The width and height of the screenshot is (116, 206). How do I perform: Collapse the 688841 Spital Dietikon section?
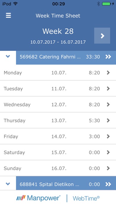[x=8, y=184]
